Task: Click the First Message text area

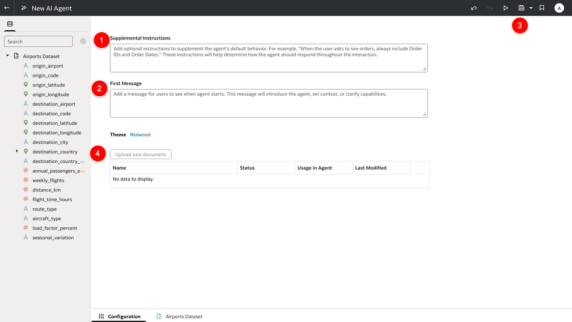Action: (269, 104)
